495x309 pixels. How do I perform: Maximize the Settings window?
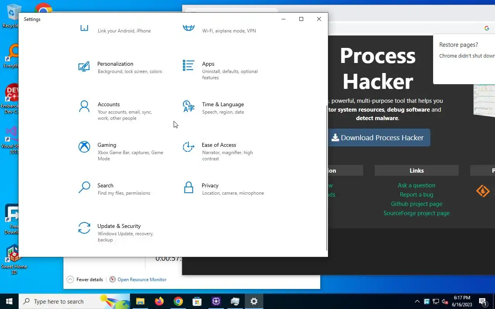click(301, 19)
